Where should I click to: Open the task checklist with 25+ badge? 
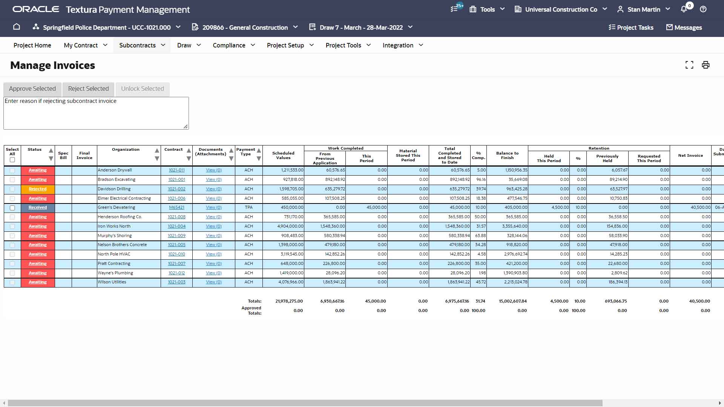pyautogui.click(x=454, y=9)
